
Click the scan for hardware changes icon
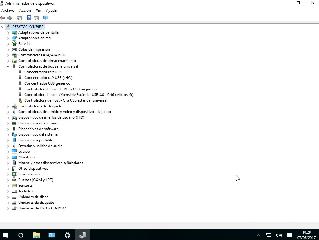click(46, 18)
